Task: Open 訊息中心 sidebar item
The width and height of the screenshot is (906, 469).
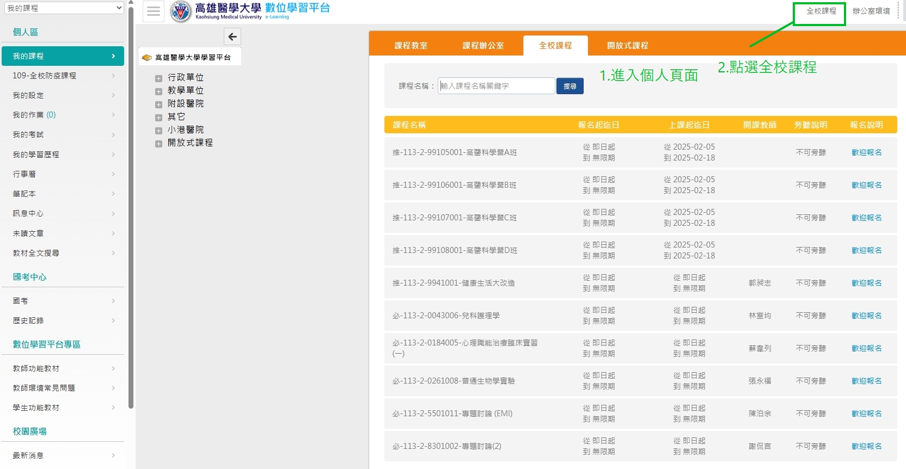Action: [x=63, y=213]
